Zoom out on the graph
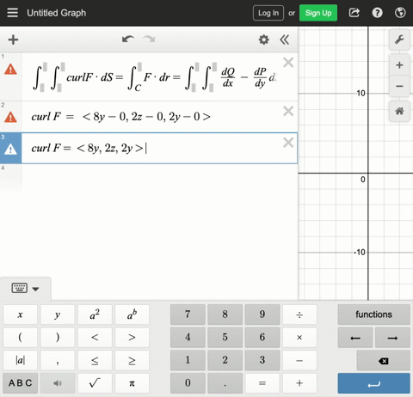413x397 pixels. (x=399, y=86)
